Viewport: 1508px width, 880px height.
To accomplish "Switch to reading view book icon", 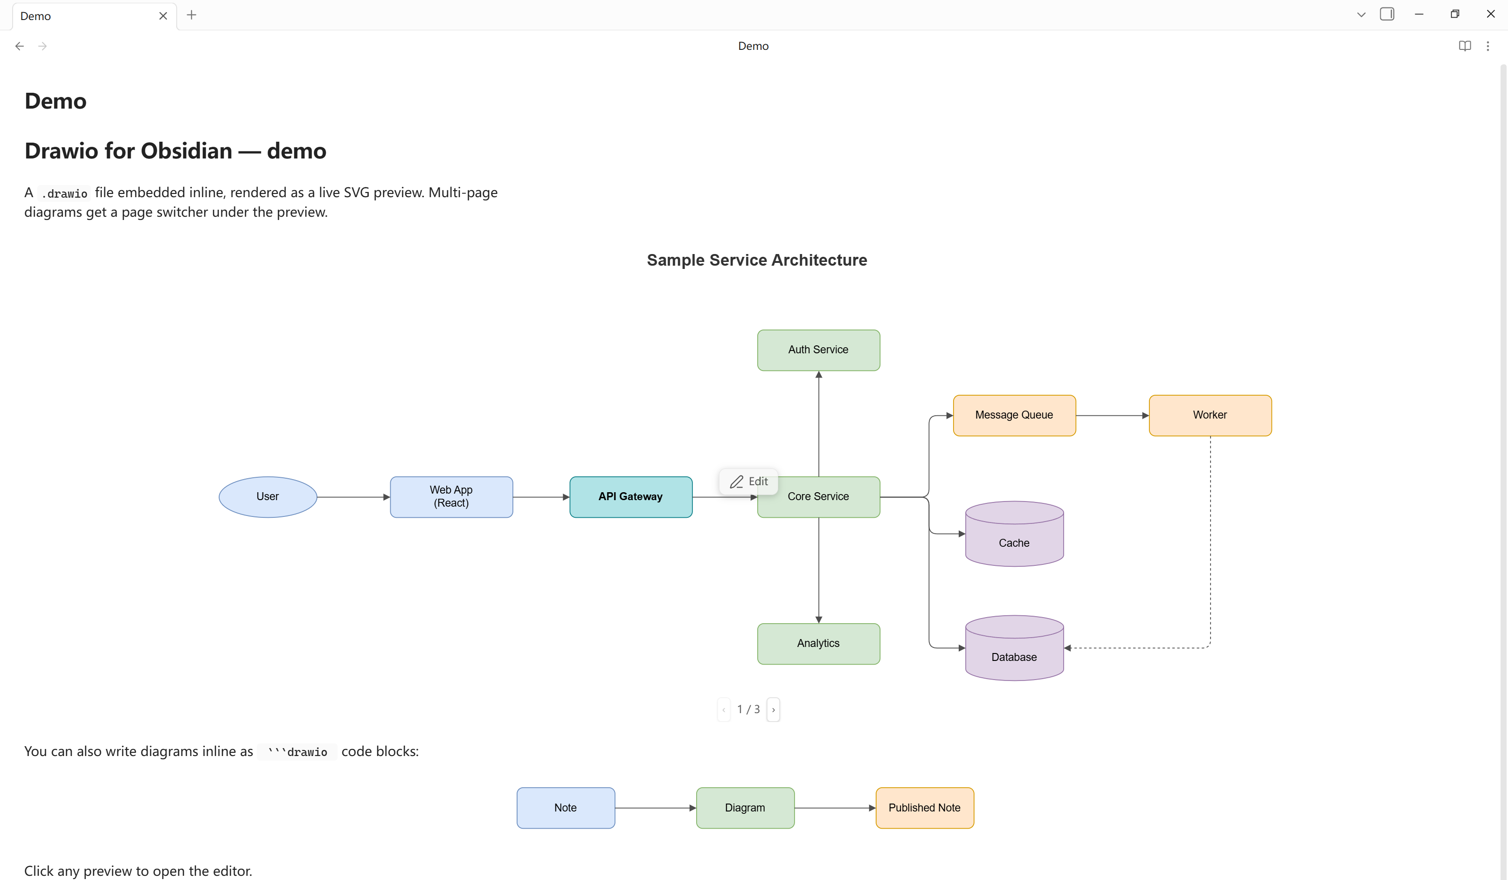I will point(1464,46).
